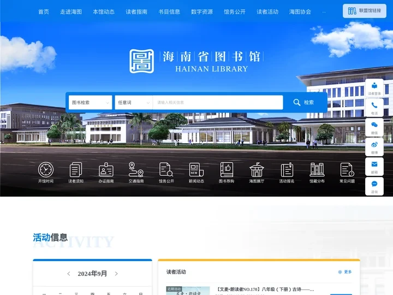The width and height of the screenshot is (393, 295).
Task: Expand the 任意词 field dropdown
Action: (134, 102)
